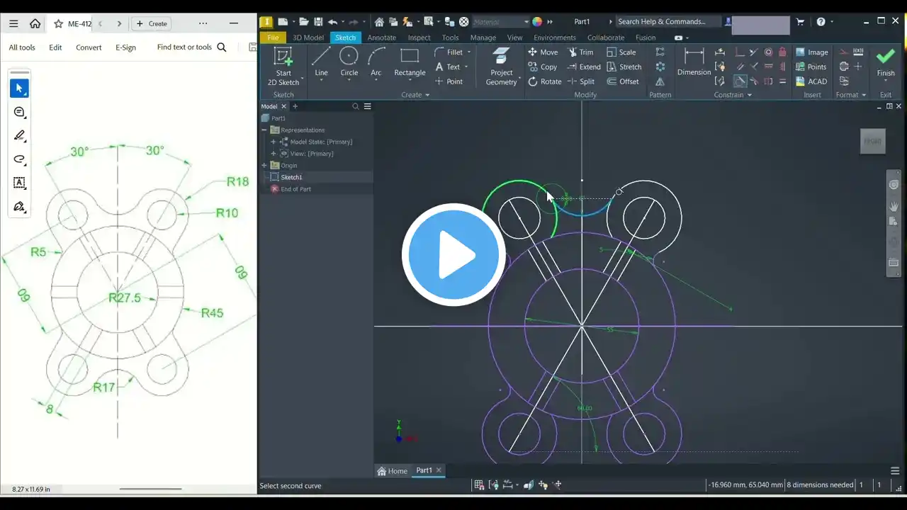907x510 pixels.
Task: Select the Trim command
Action: coord(580,52)
